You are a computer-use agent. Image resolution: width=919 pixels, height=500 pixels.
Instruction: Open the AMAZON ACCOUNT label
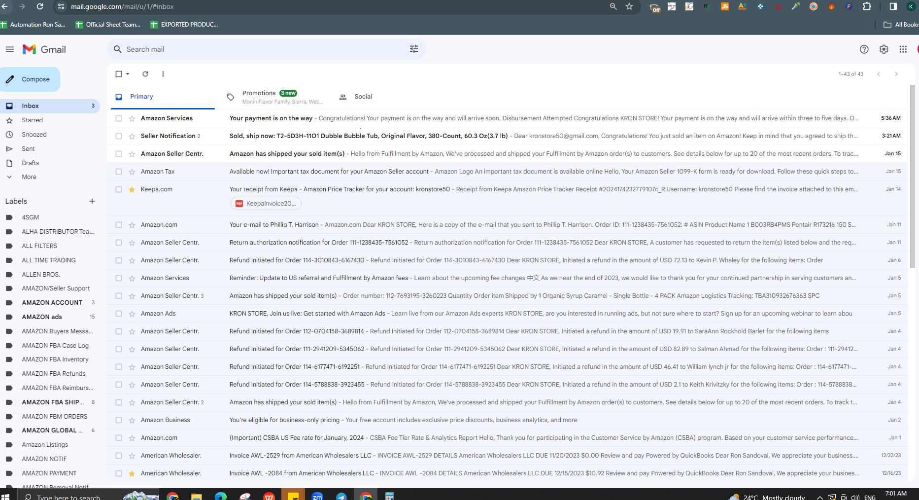[x=52, y=303]
